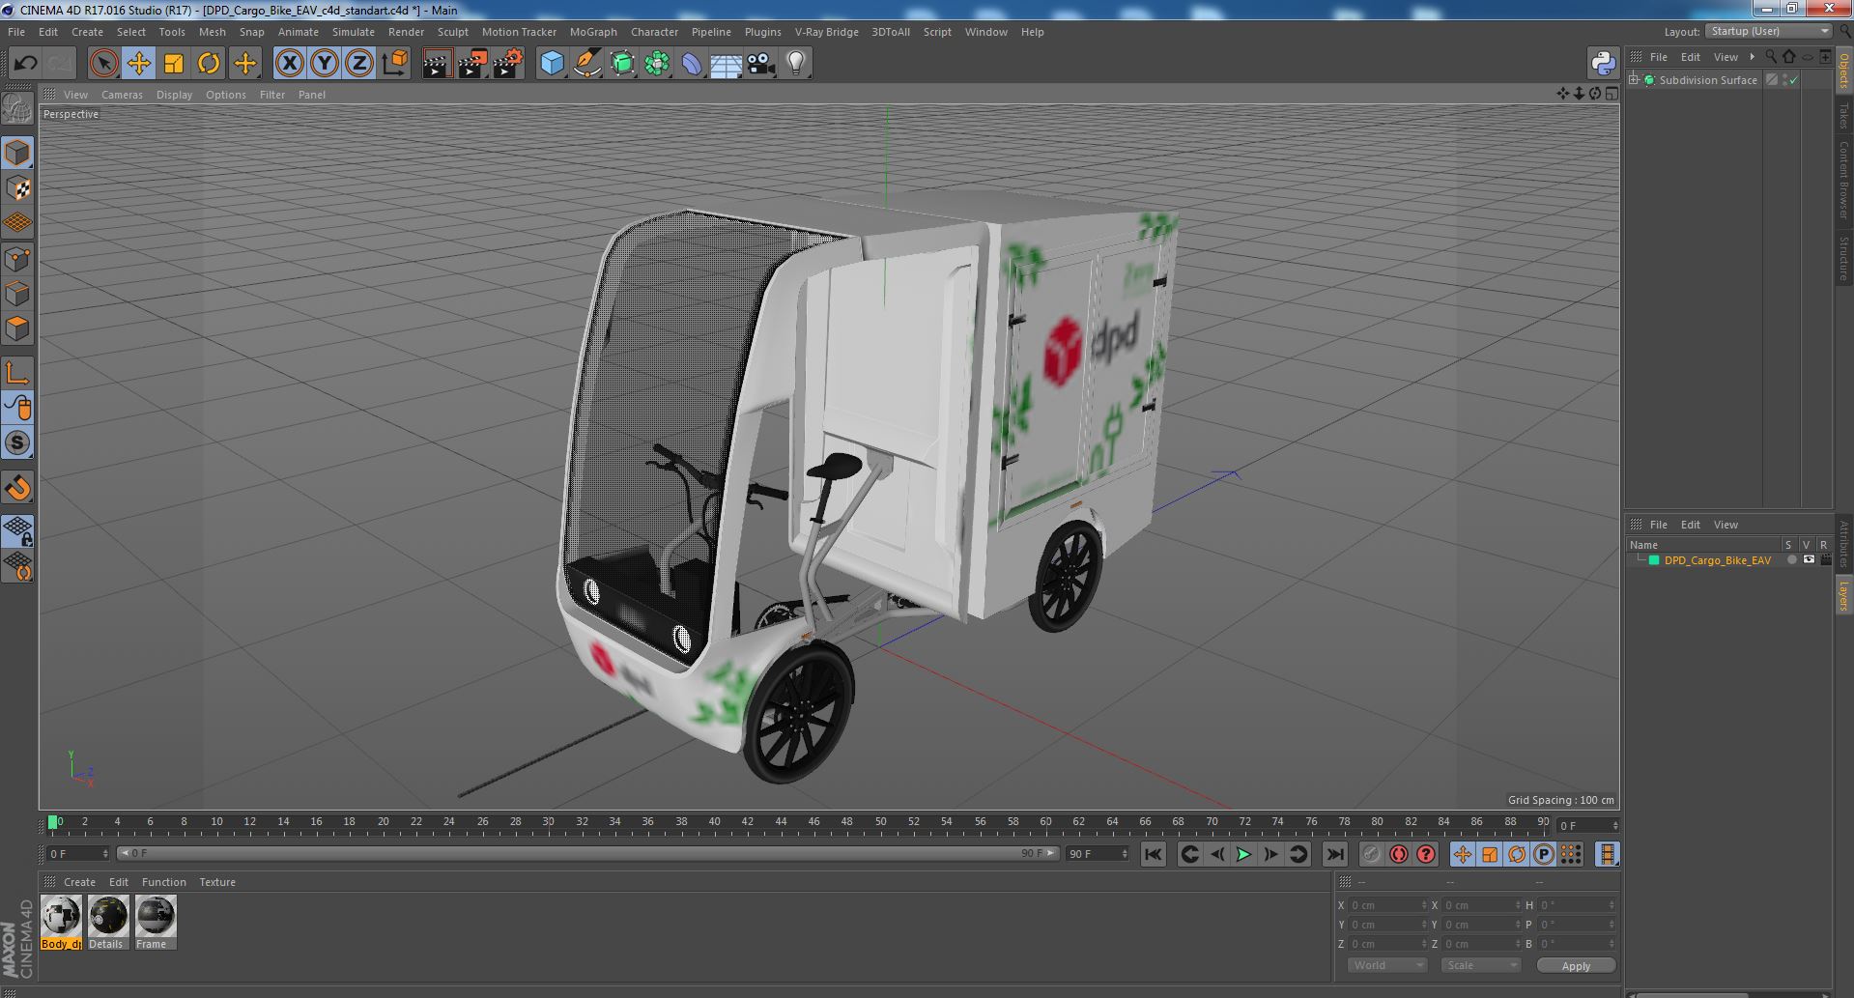The image size is (1854, 998).
Task: Open the viewport Cameras menu
Action: click(x=122, y=95)
